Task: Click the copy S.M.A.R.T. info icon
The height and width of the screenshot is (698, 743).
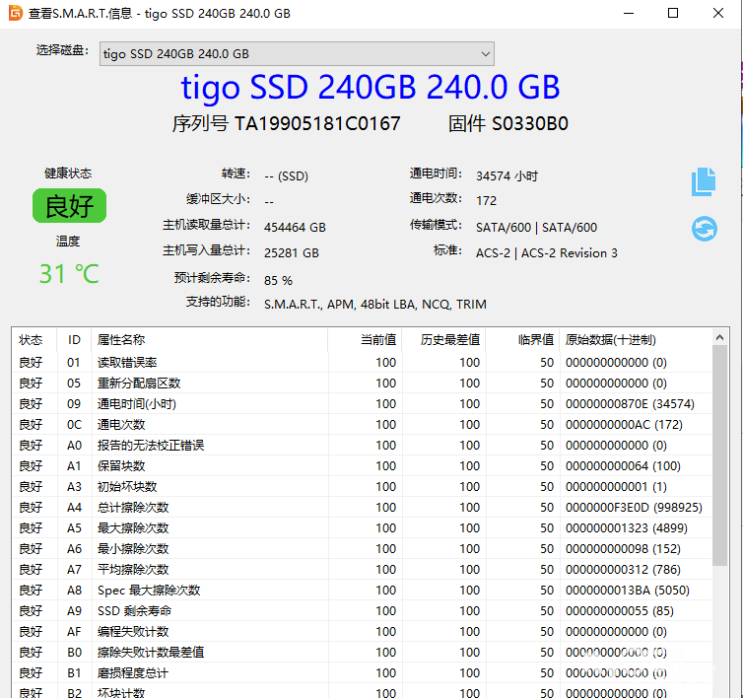Action: (x=703, y=181)
